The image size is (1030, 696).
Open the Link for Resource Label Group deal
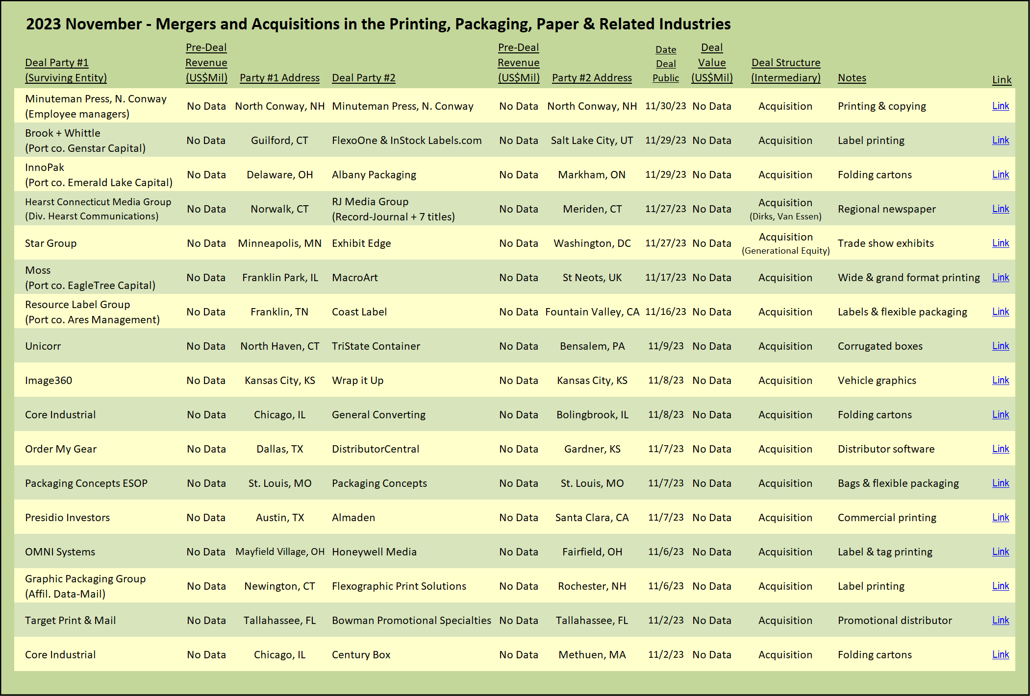[x=1000, y=312]
